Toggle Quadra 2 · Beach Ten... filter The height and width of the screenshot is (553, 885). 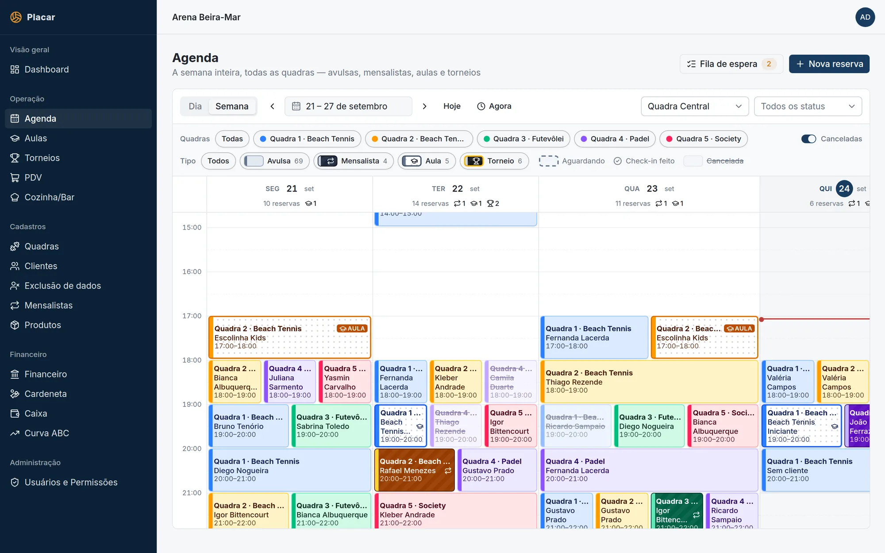419,139
